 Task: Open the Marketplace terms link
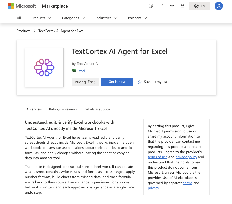click(x=188, y=183)
